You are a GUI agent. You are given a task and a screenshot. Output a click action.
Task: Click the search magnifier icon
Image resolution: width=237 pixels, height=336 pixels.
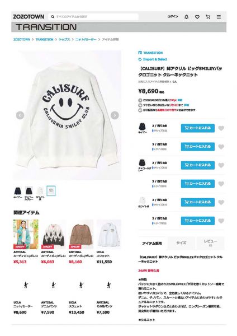coord(53,17)
